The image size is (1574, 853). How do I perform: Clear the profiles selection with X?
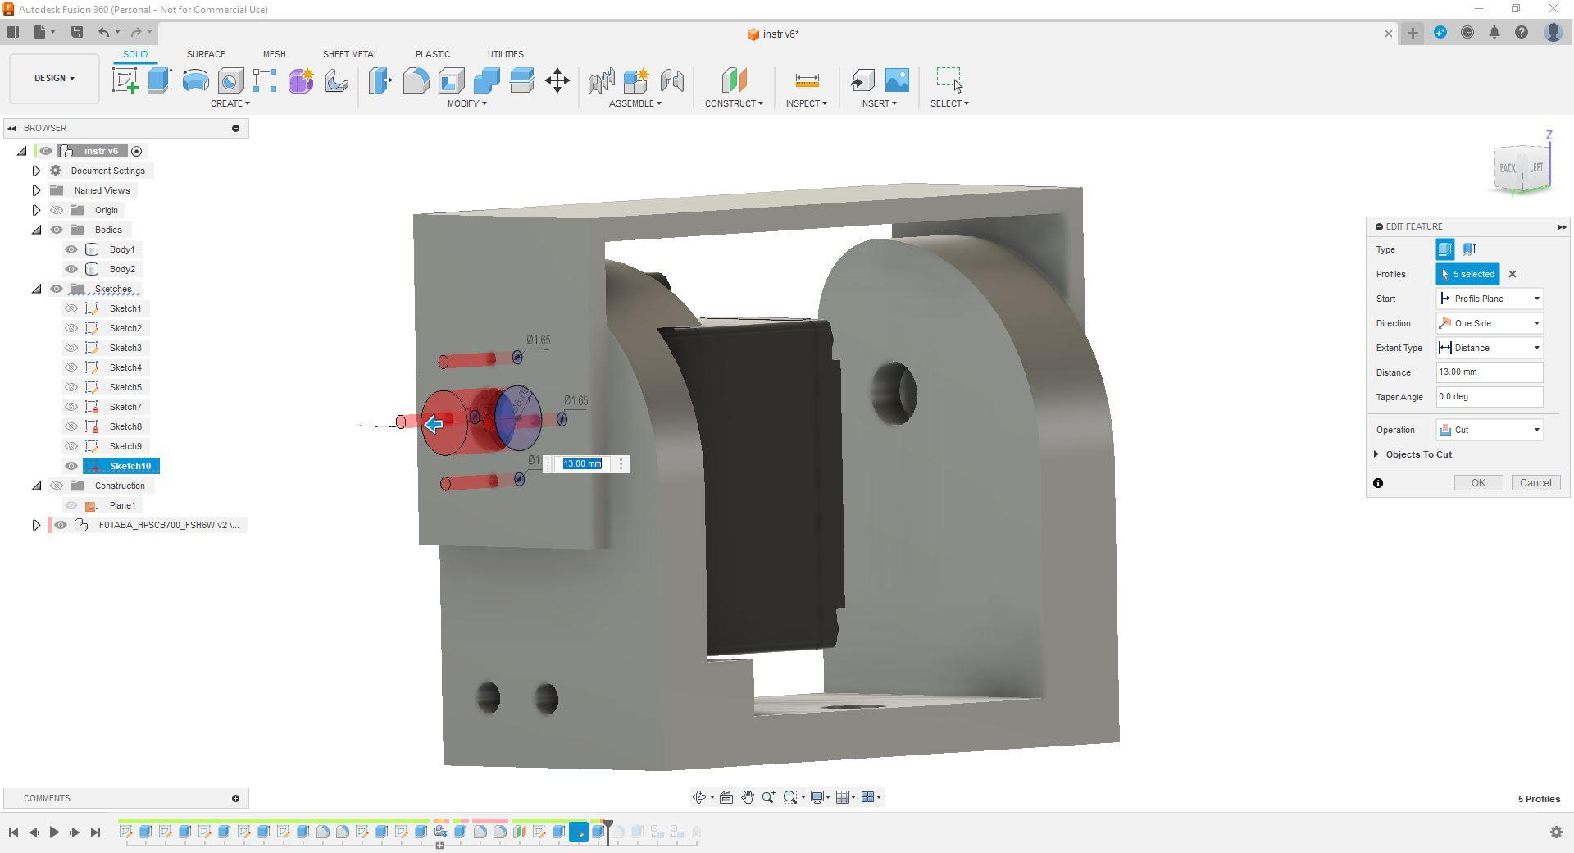pos(1513,274)
